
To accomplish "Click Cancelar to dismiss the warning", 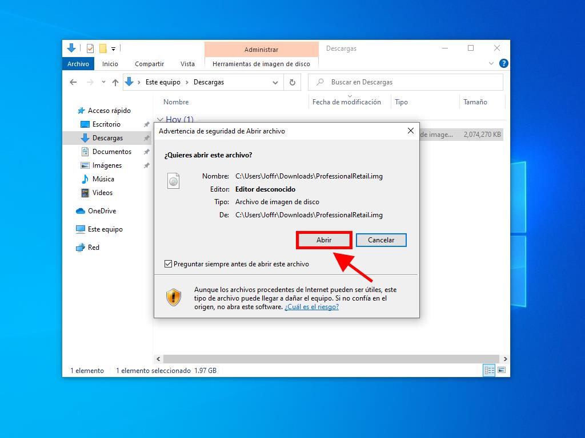I will pyautogui.click(x=380, y=240).
